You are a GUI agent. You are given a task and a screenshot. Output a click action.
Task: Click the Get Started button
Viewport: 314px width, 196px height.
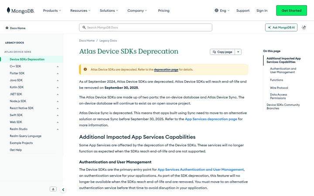[291, 10]
